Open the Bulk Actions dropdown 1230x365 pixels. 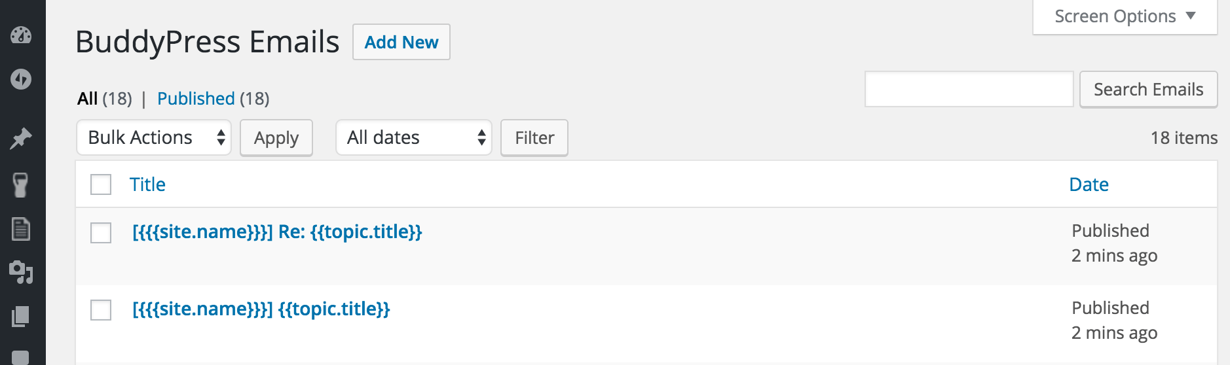coord(154,137)
